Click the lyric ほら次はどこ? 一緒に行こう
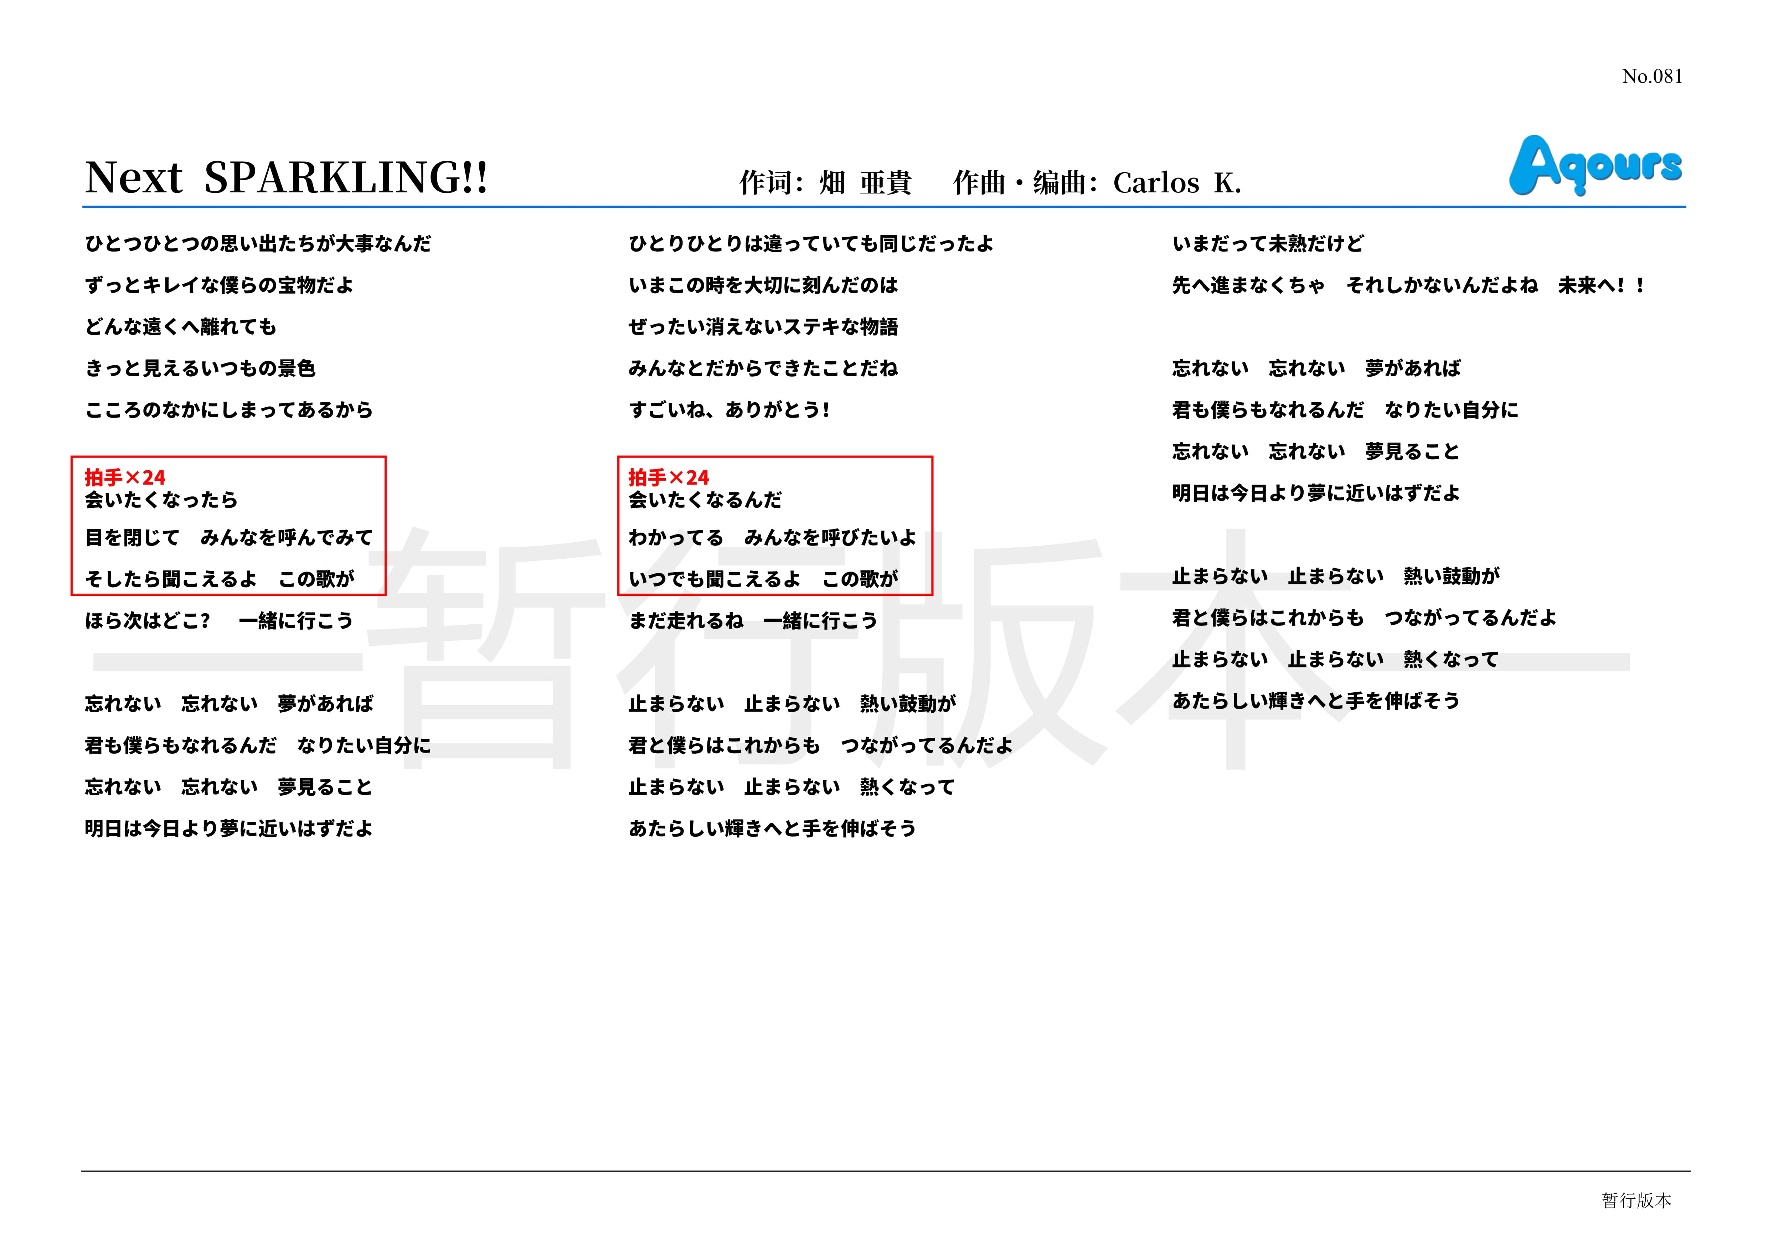 [219, 621]
